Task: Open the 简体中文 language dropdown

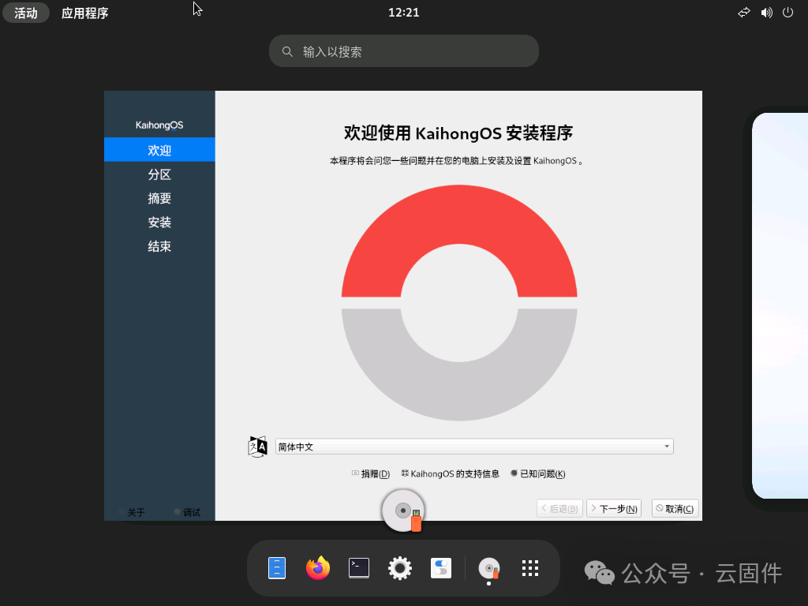Action: [473, 446]
